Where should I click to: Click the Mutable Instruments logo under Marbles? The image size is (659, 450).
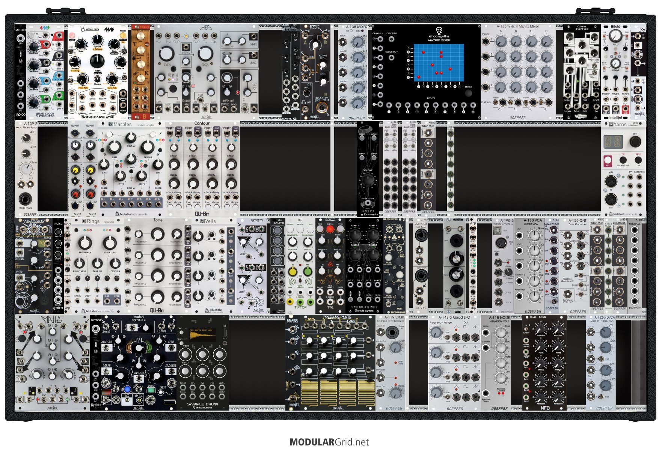click(x=131, y=214)
